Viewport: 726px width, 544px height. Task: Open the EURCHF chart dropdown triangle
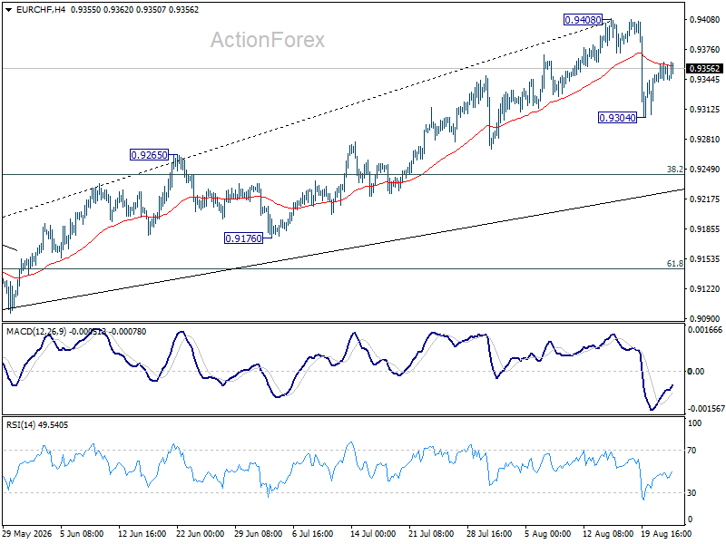[x=9, y=9]
